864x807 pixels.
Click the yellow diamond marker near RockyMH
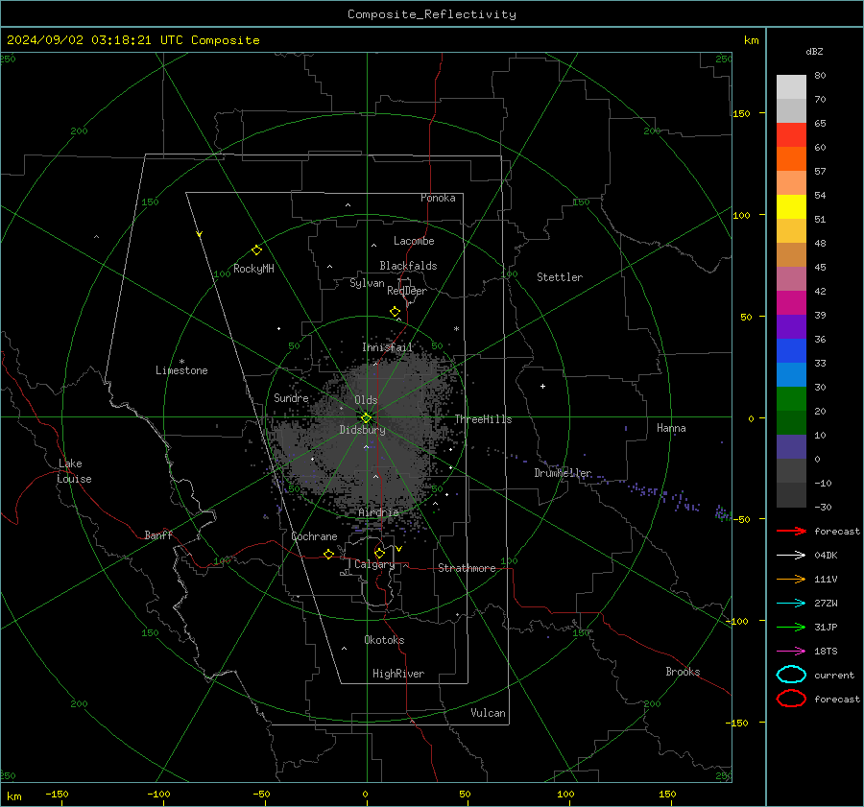click(x=256, y=250)
